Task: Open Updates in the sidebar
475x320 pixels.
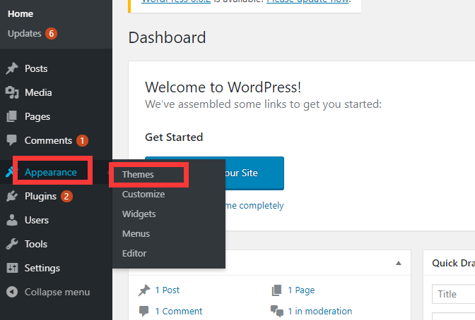Action: click(x=24, y=34)
